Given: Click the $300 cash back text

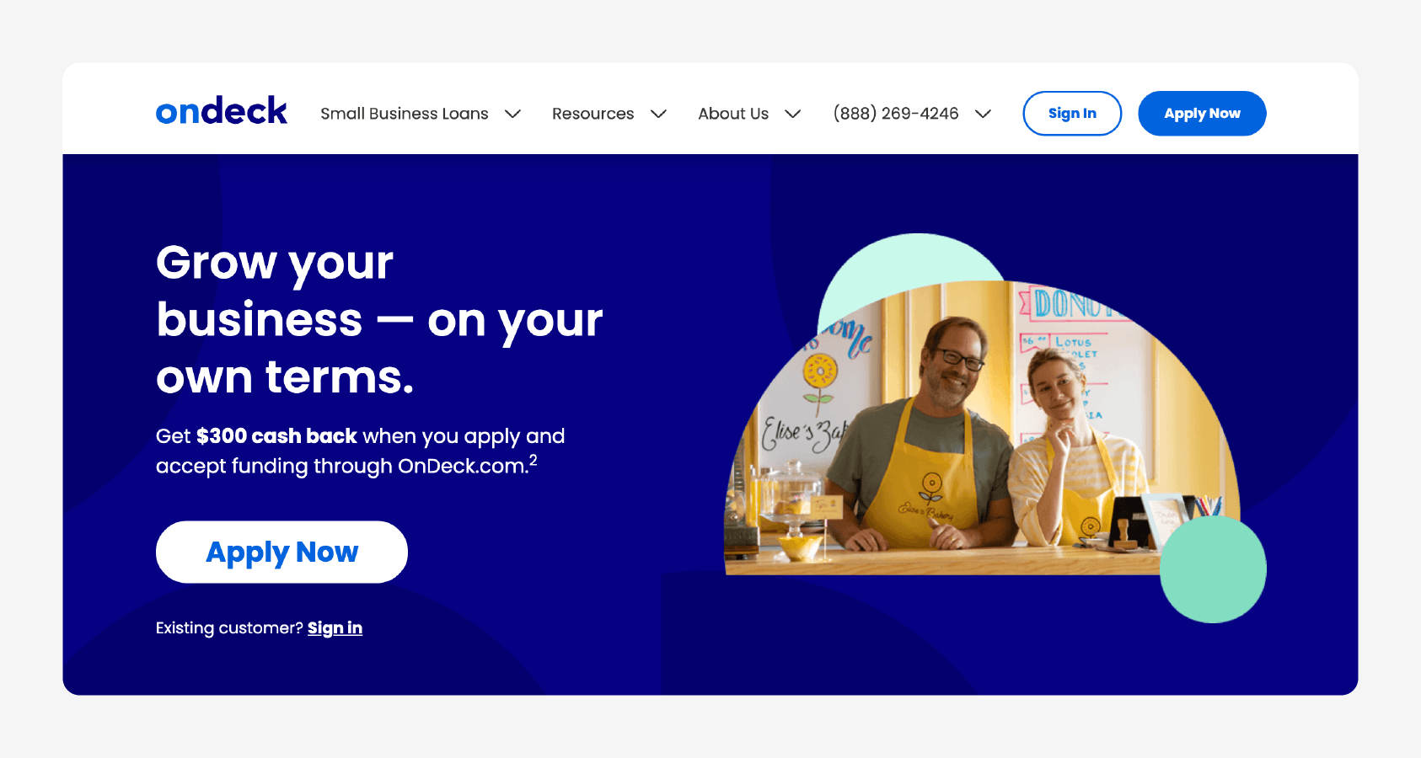Looking at the screenshot, I should point(276,436).
